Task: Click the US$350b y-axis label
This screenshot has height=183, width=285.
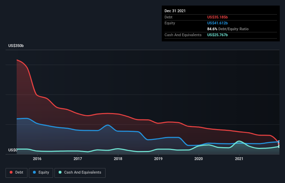Action: point(16,46)
